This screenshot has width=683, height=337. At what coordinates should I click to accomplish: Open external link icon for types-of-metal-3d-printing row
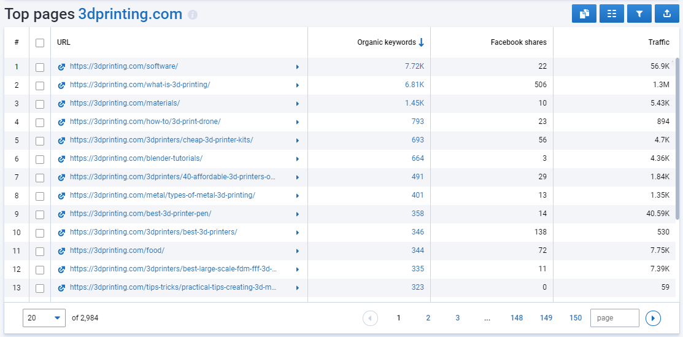61,195
